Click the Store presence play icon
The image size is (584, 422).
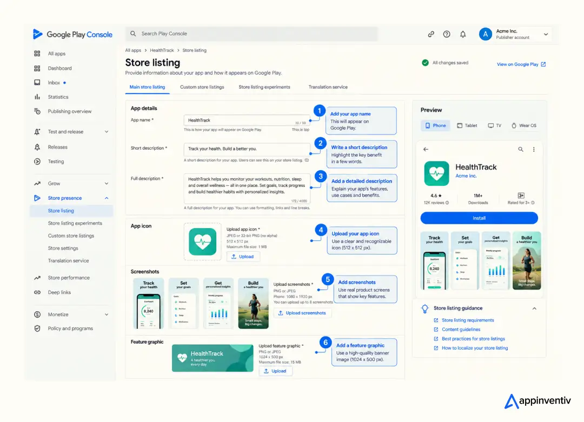point(37,198)
